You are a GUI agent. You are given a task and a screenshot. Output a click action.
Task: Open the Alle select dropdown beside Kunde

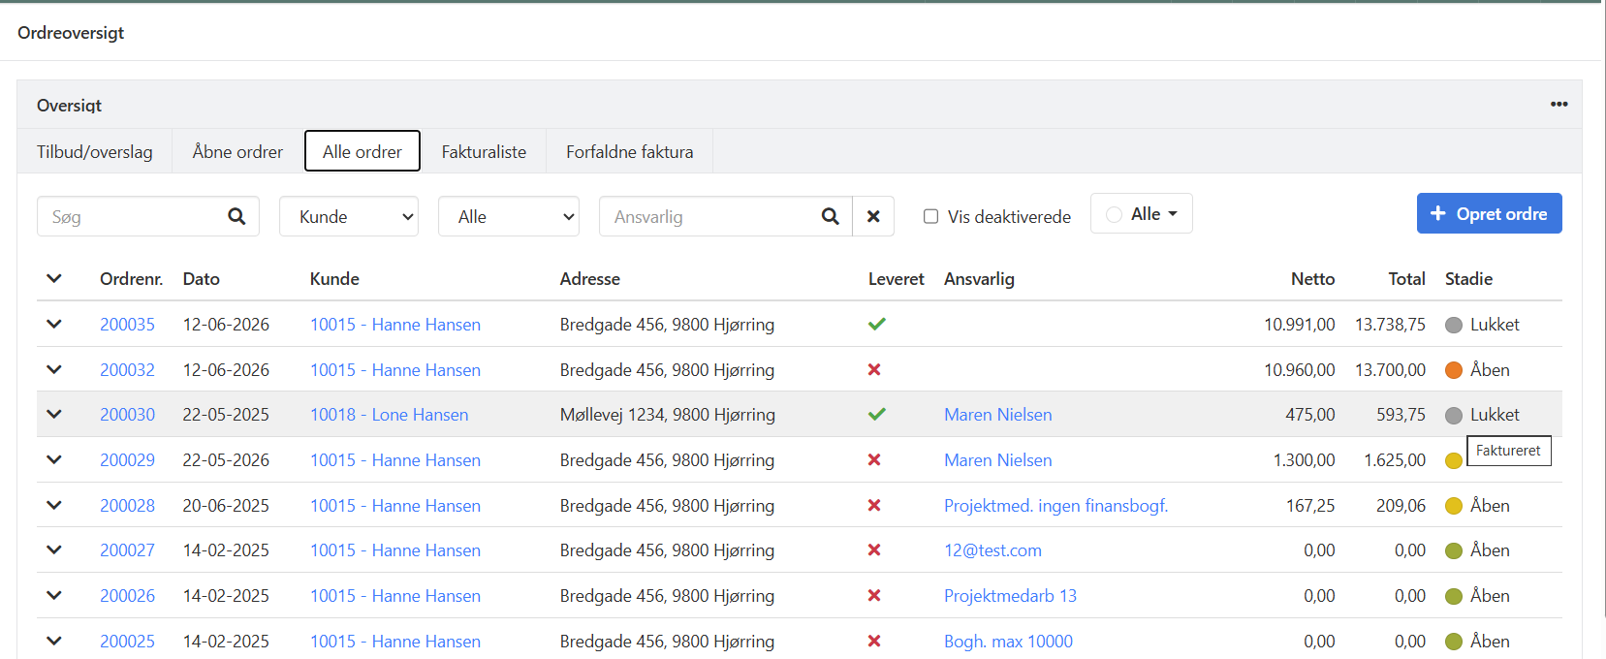[x=509, y=216]
